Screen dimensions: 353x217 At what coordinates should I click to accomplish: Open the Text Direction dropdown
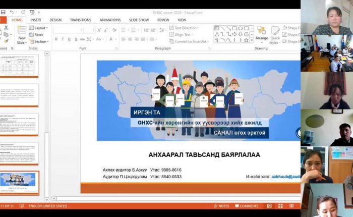[x=184, y=28]
